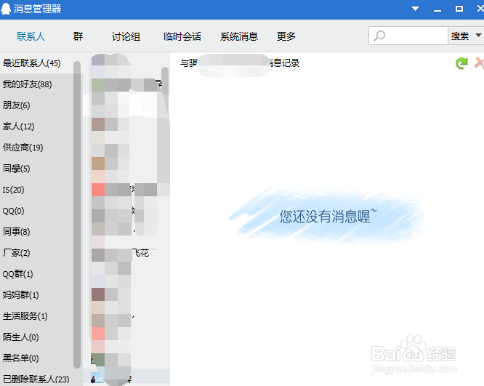Click the green refresh arrow icon
Image resolution: width=484 pixels, height=386 pixels.
pyautogui.click(x=461, y=63)
